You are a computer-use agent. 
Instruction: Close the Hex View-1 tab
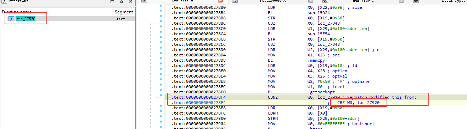pyautogui.click(x=401, y=1)
